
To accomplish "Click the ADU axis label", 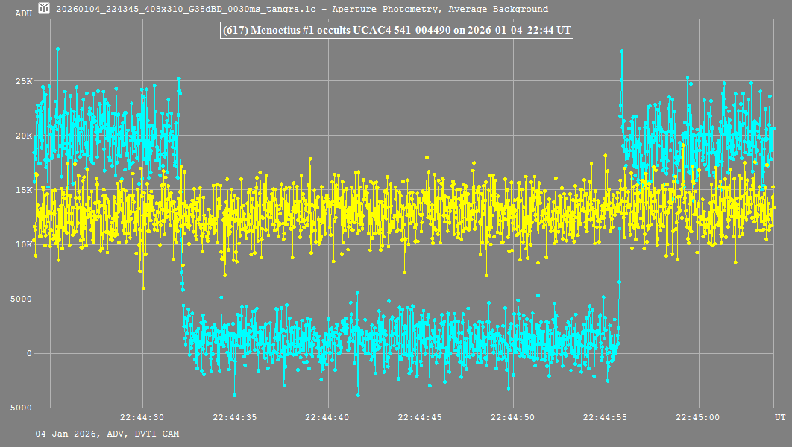I will pyautogui.click(x=24, y=13).
